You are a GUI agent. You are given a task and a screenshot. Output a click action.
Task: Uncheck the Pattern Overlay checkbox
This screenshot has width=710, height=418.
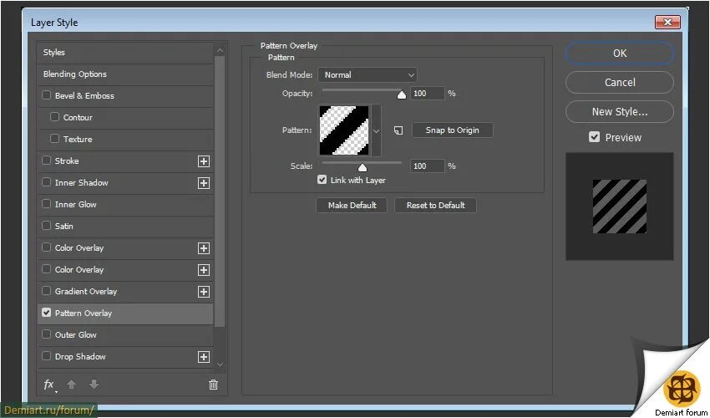point(46,313)
